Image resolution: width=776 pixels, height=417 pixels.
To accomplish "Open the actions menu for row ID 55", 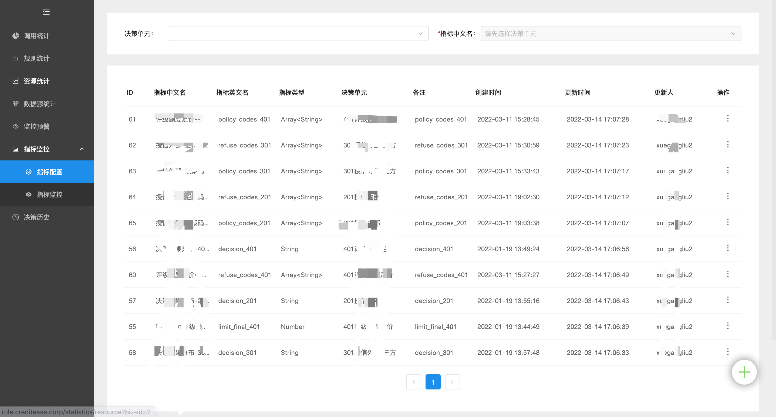I will (728, 326).
